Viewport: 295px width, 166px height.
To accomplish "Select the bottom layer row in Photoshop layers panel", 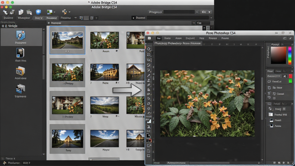I will 279,126.
